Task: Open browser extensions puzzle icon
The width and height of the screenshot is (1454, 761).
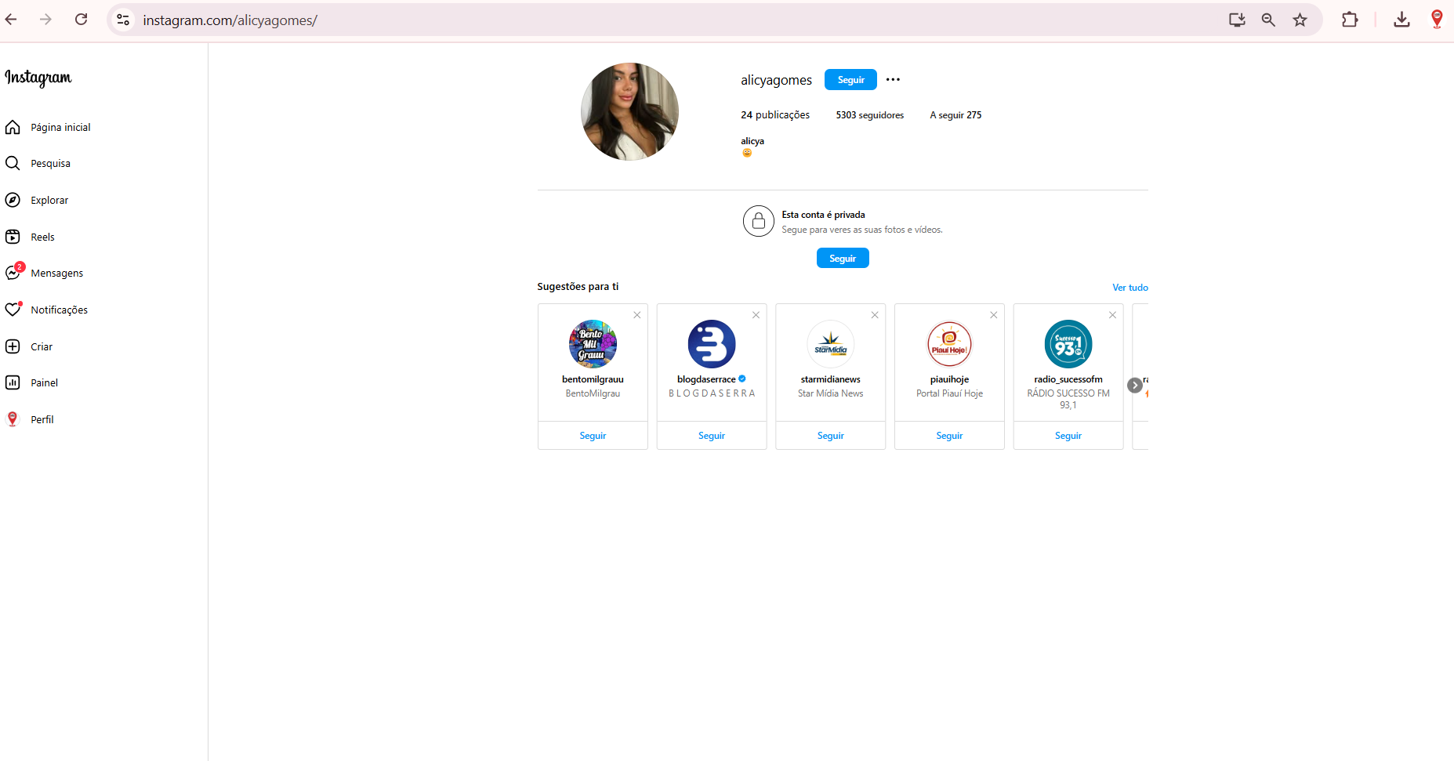Action: (x=1350, y=20)
